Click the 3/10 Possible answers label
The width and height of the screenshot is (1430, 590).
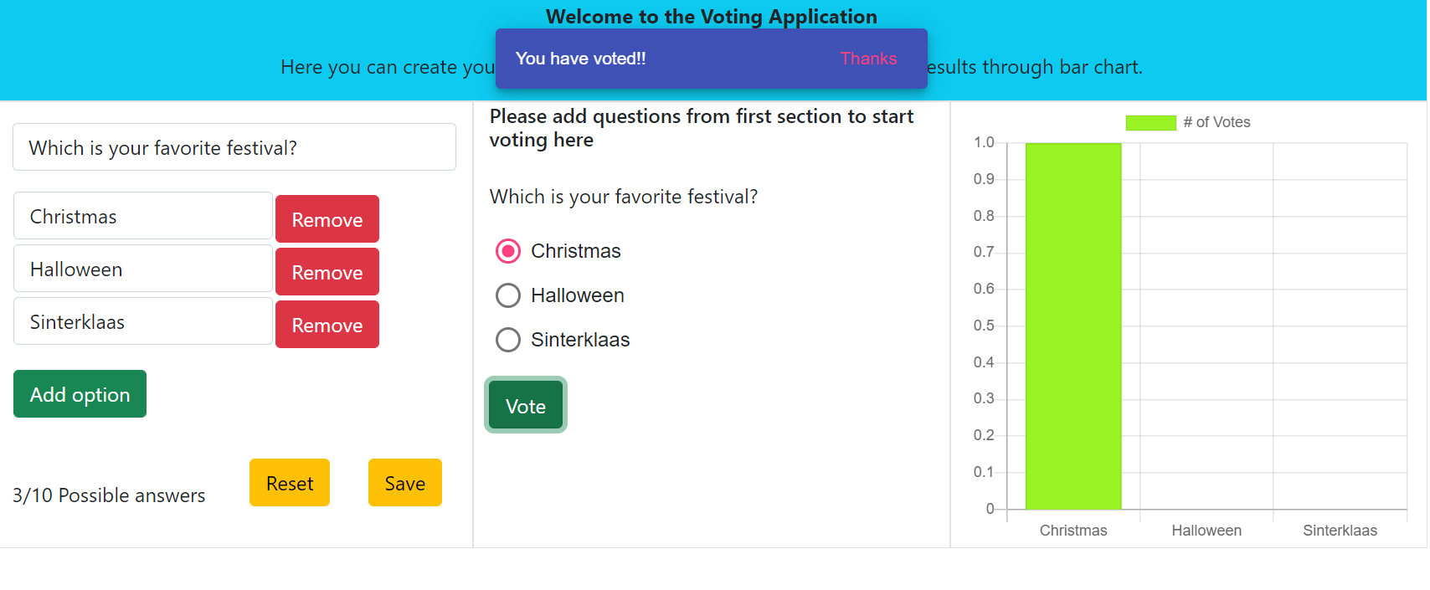point(109,495)
